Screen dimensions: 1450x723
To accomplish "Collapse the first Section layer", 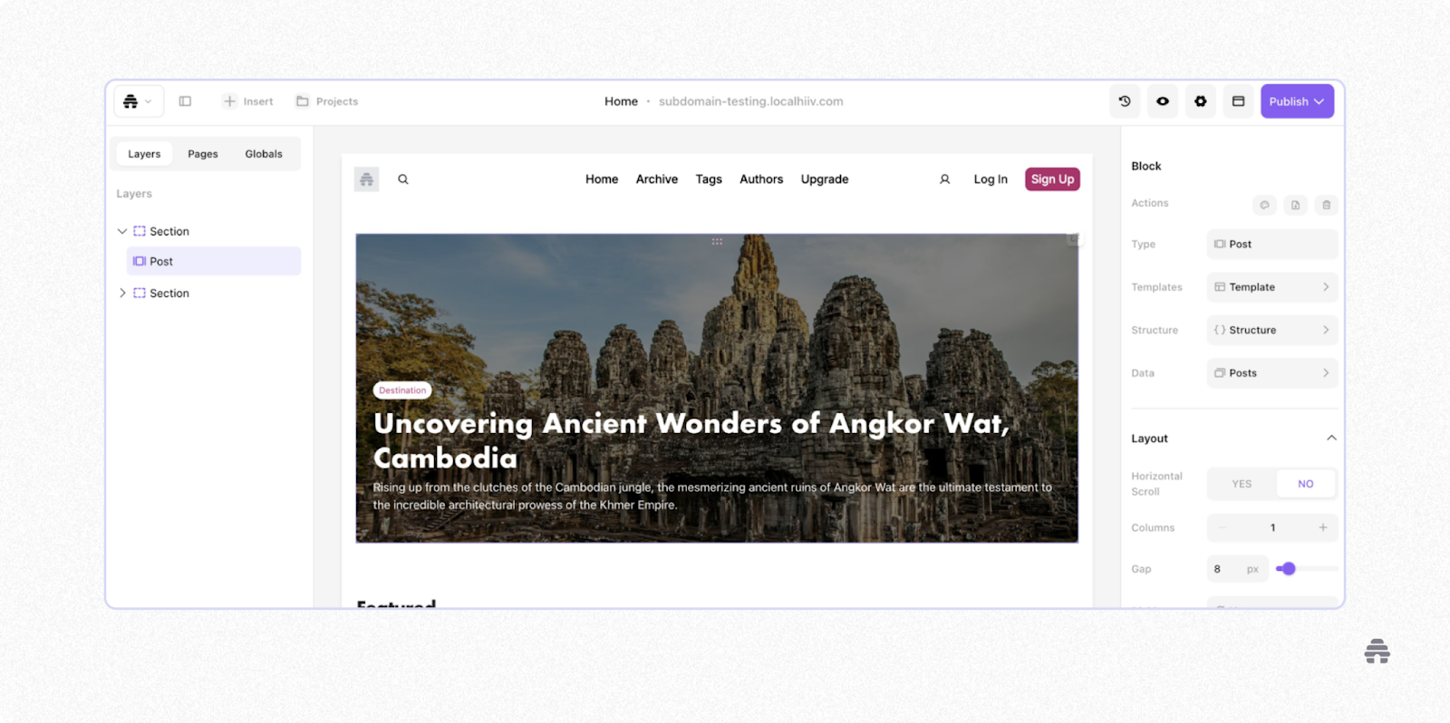I will click(x=122, y=231).
